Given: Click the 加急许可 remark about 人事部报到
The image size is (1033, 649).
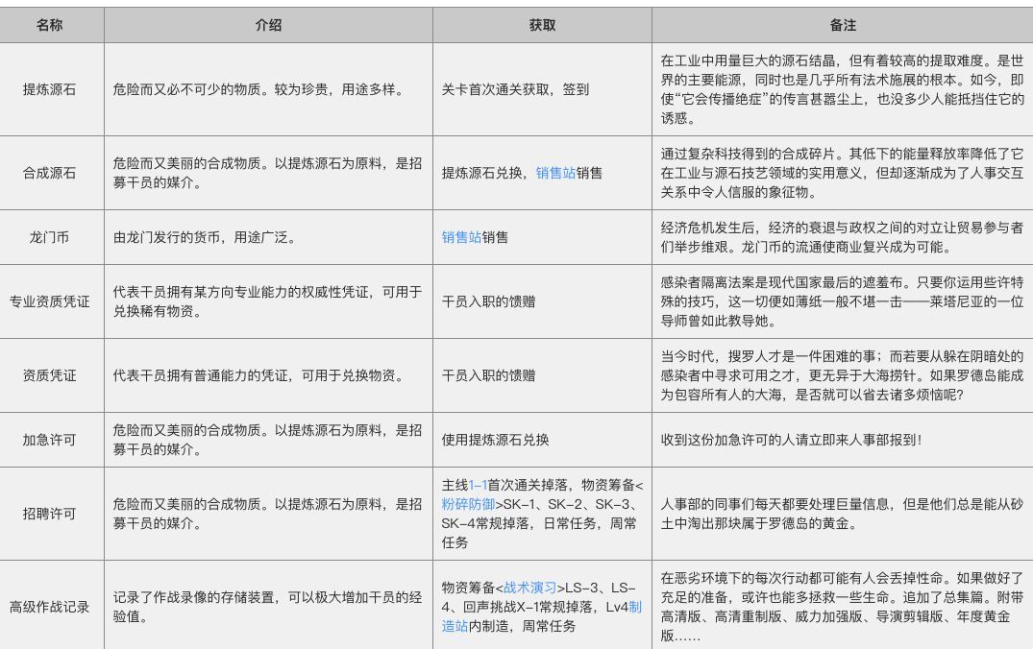Looking at the screenshot, I should [x=792, y=441].
